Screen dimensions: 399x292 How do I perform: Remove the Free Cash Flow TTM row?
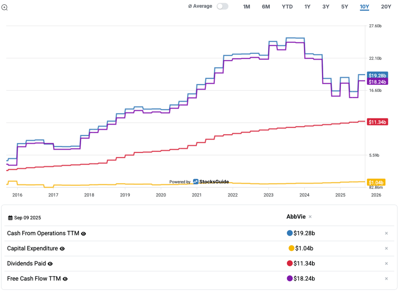point(386,279)
